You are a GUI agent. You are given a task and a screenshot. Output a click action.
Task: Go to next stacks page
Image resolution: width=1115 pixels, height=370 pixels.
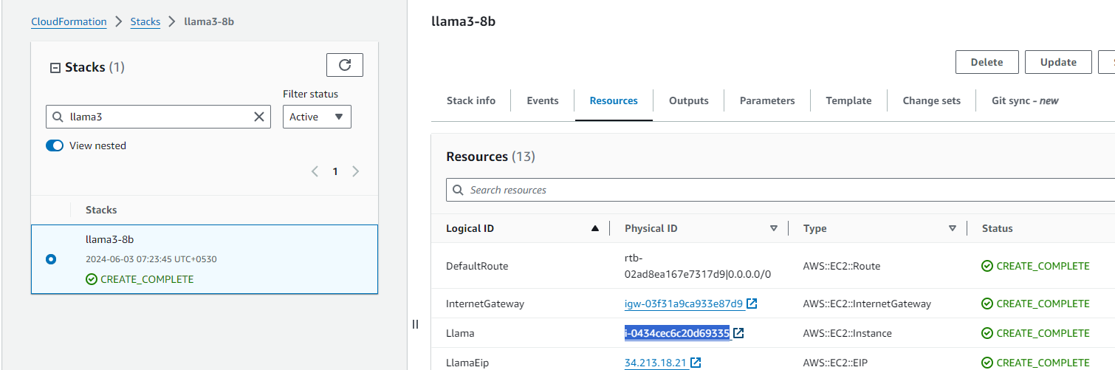pos(355,171)
